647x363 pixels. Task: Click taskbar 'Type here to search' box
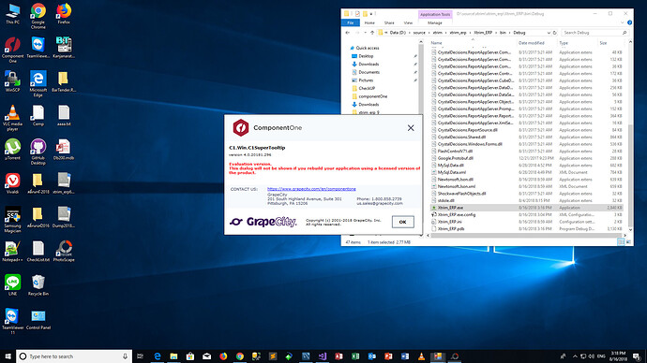[74, 356]
